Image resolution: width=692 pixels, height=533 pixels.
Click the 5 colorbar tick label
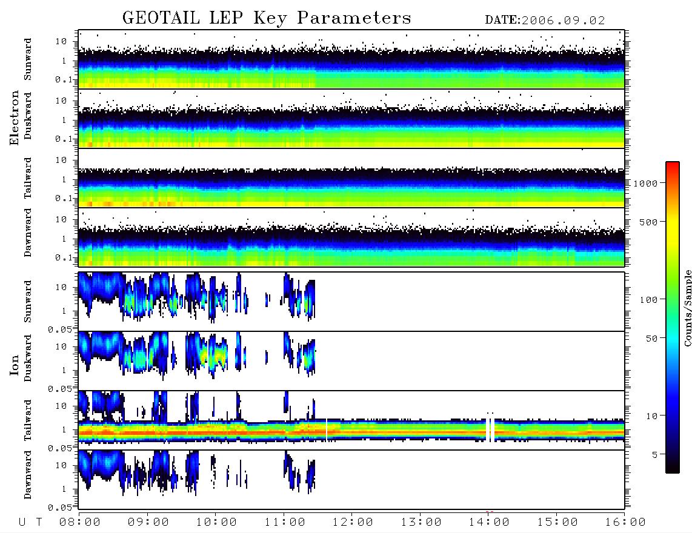654,454
